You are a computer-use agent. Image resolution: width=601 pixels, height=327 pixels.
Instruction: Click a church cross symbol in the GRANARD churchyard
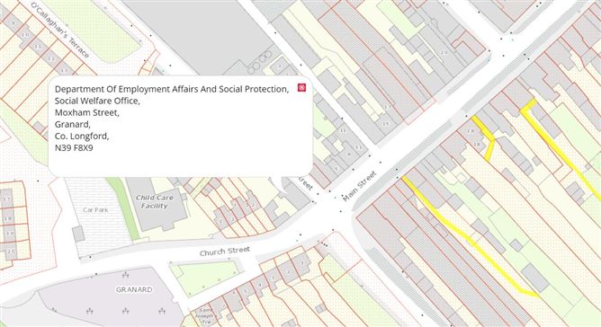click(125, 275)
